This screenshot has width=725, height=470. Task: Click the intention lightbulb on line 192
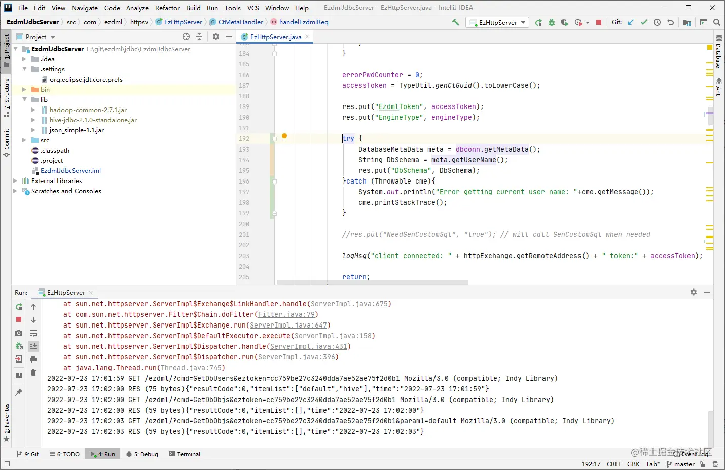click(x=284, y=137)
